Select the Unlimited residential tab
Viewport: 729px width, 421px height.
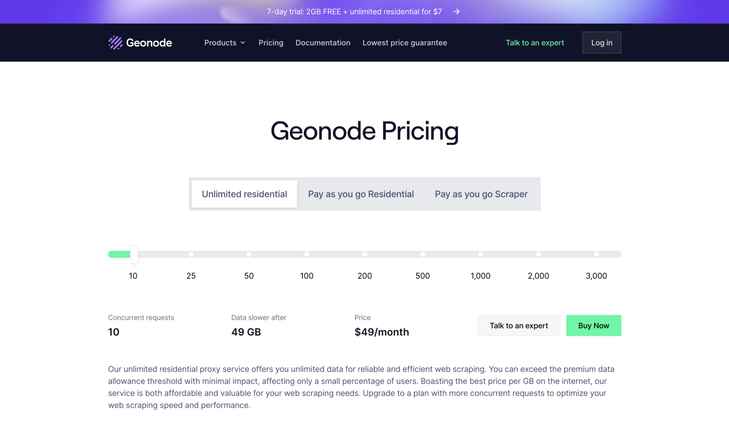coord(244,194)
